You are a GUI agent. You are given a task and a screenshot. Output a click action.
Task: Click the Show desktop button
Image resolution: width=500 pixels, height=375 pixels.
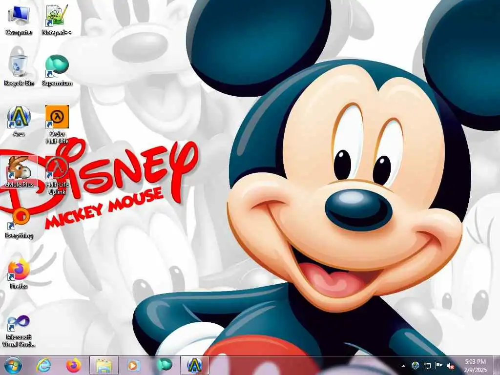[496, 366]
